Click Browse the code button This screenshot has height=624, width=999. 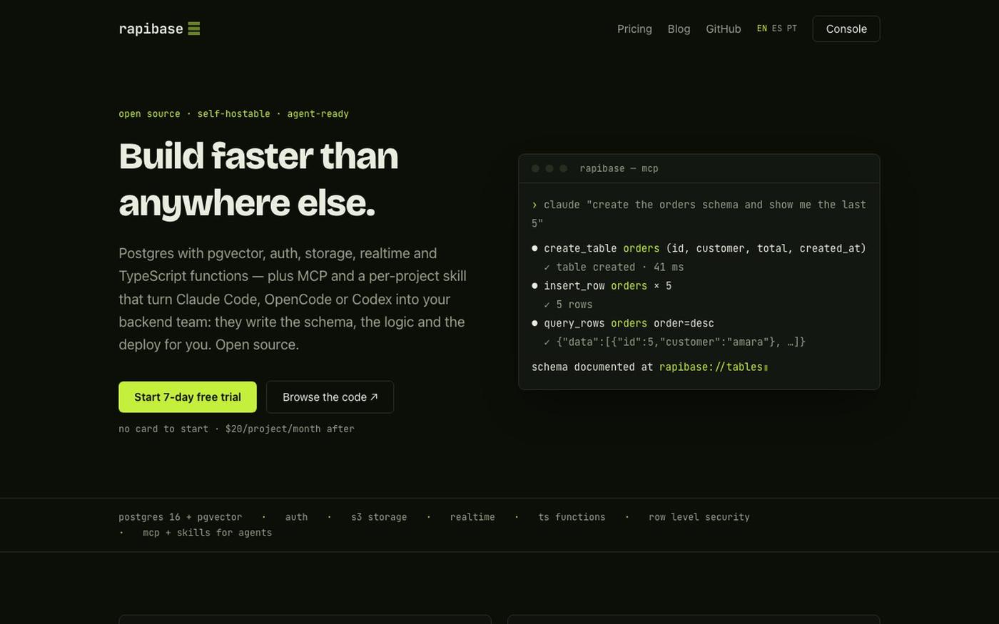click(x=330, y=397)
